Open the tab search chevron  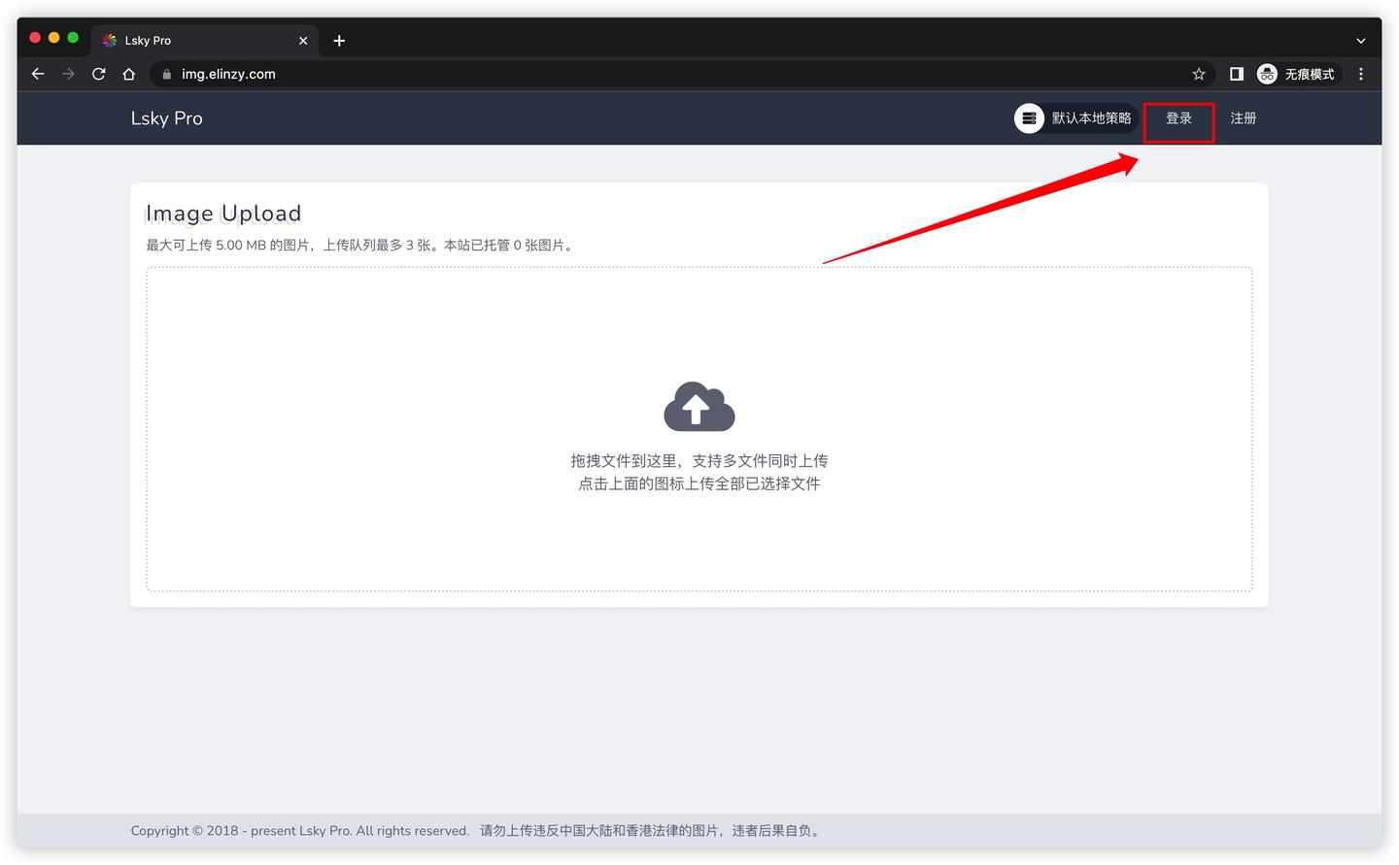pos(1361,40)
